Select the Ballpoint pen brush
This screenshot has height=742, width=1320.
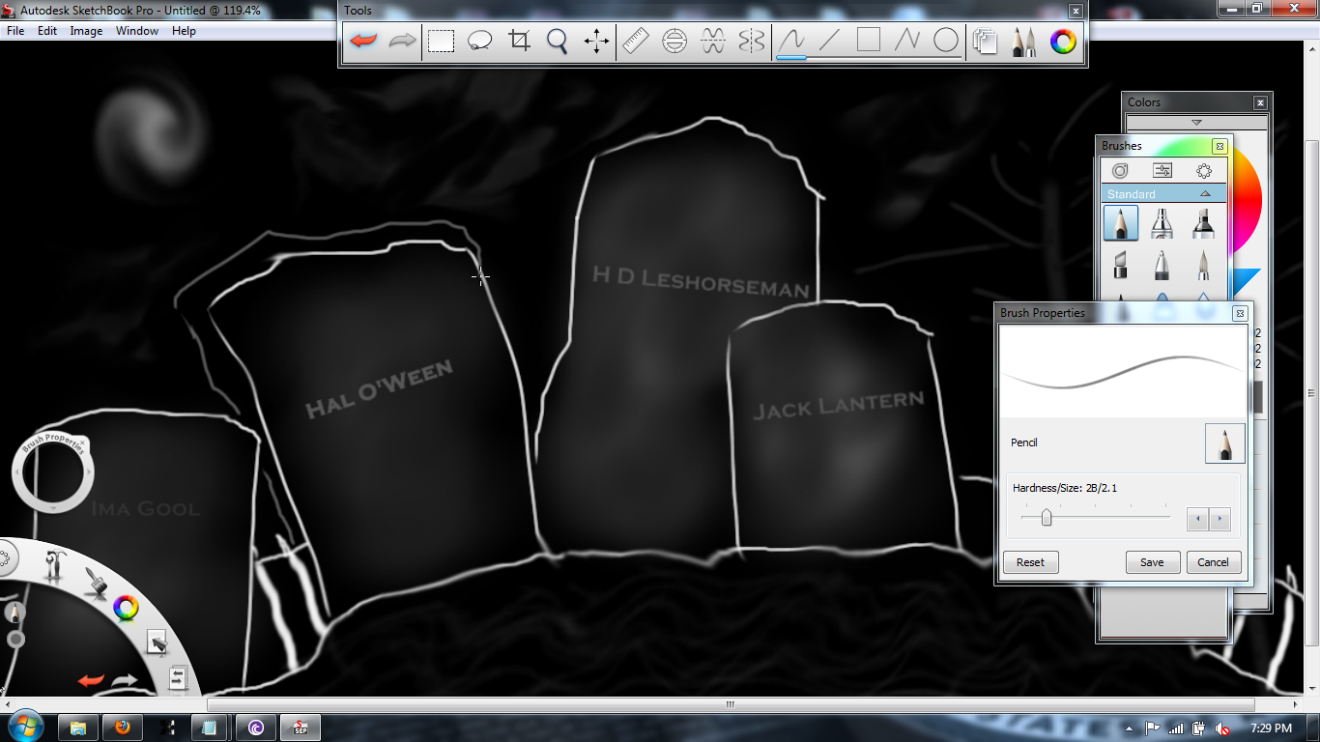(x=1162, y=265)
